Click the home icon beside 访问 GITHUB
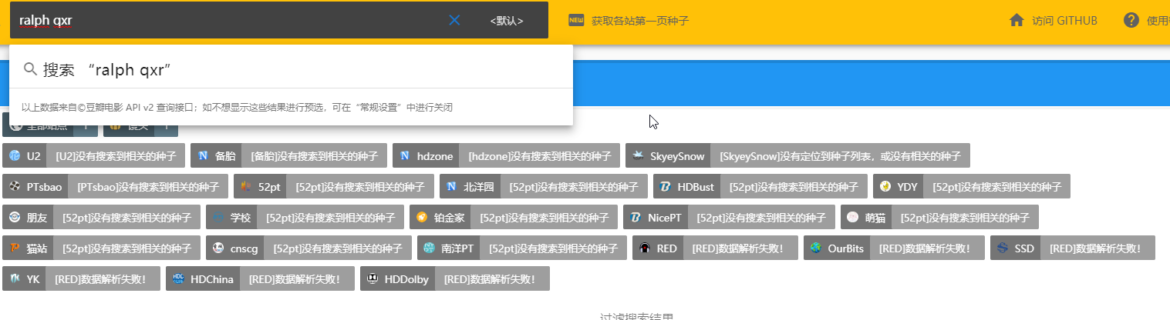 [1017, 20]
